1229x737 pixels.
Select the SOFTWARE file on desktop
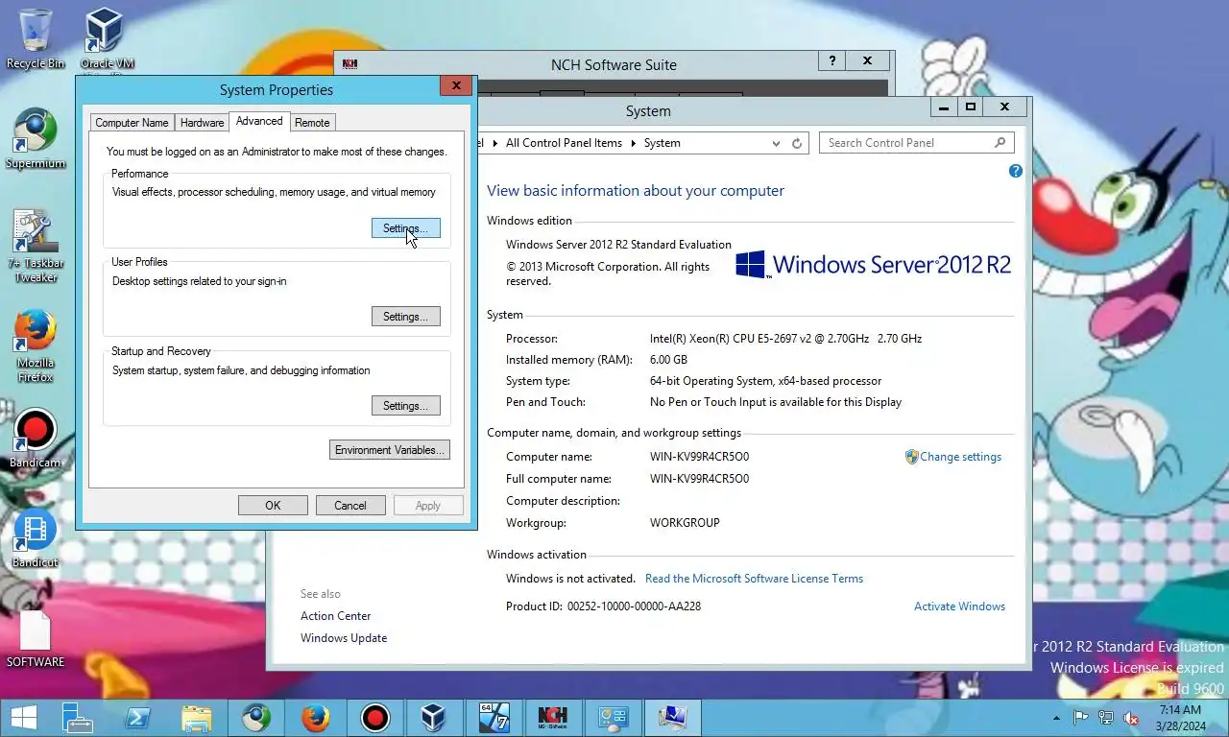click(36, 639)
